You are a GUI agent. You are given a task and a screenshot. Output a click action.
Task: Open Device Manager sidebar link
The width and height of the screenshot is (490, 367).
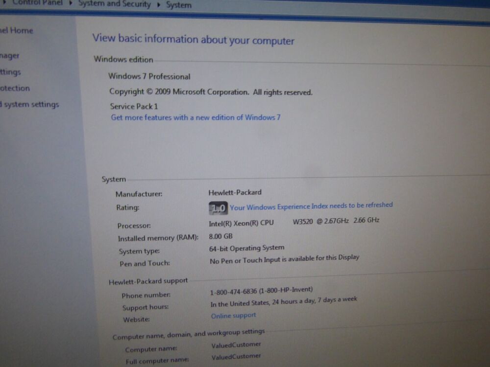pos(9,56)
